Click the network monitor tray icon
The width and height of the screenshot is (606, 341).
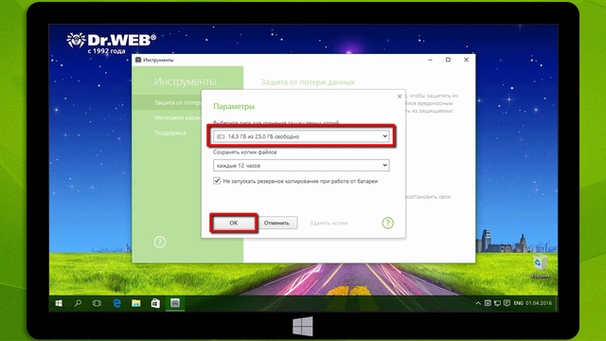[497, 303]
